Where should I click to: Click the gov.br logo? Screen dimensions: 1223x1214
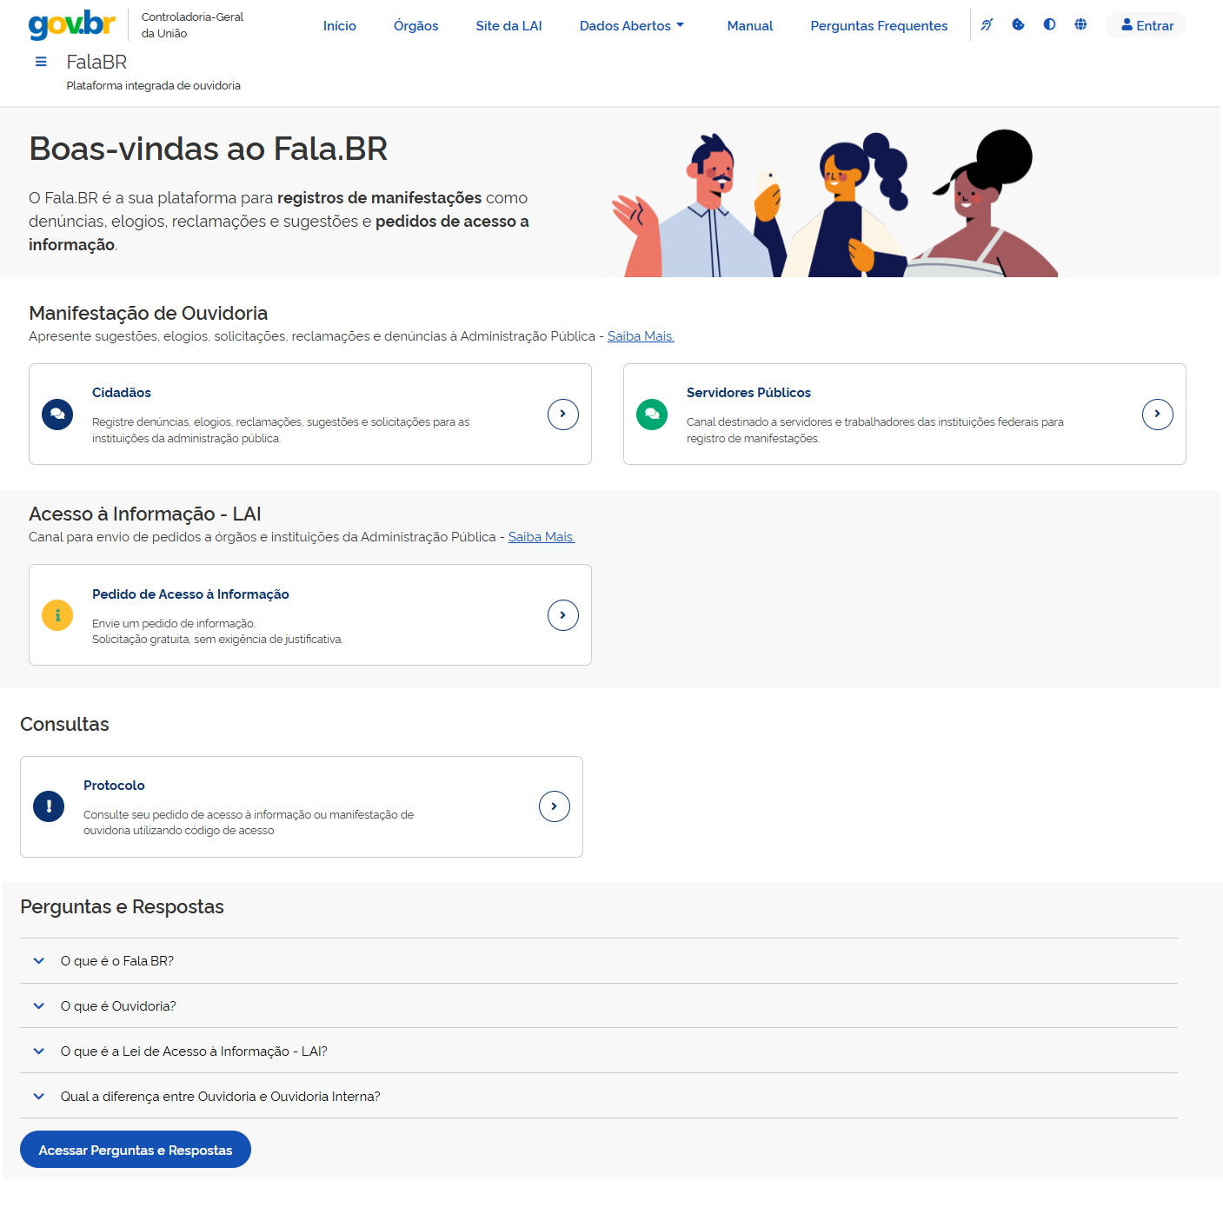71,24
